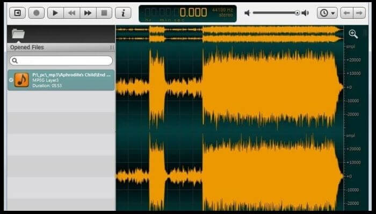Click the magnifier zoom icon

tap(353, 34)
